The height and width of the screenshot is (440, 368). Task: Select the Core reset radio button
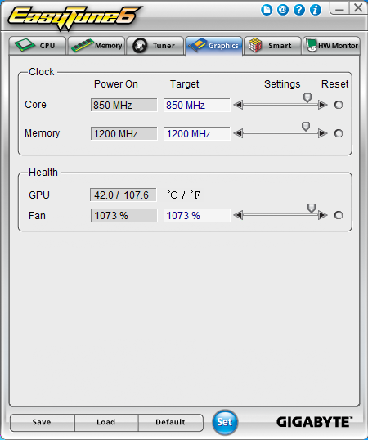point(339,105)
